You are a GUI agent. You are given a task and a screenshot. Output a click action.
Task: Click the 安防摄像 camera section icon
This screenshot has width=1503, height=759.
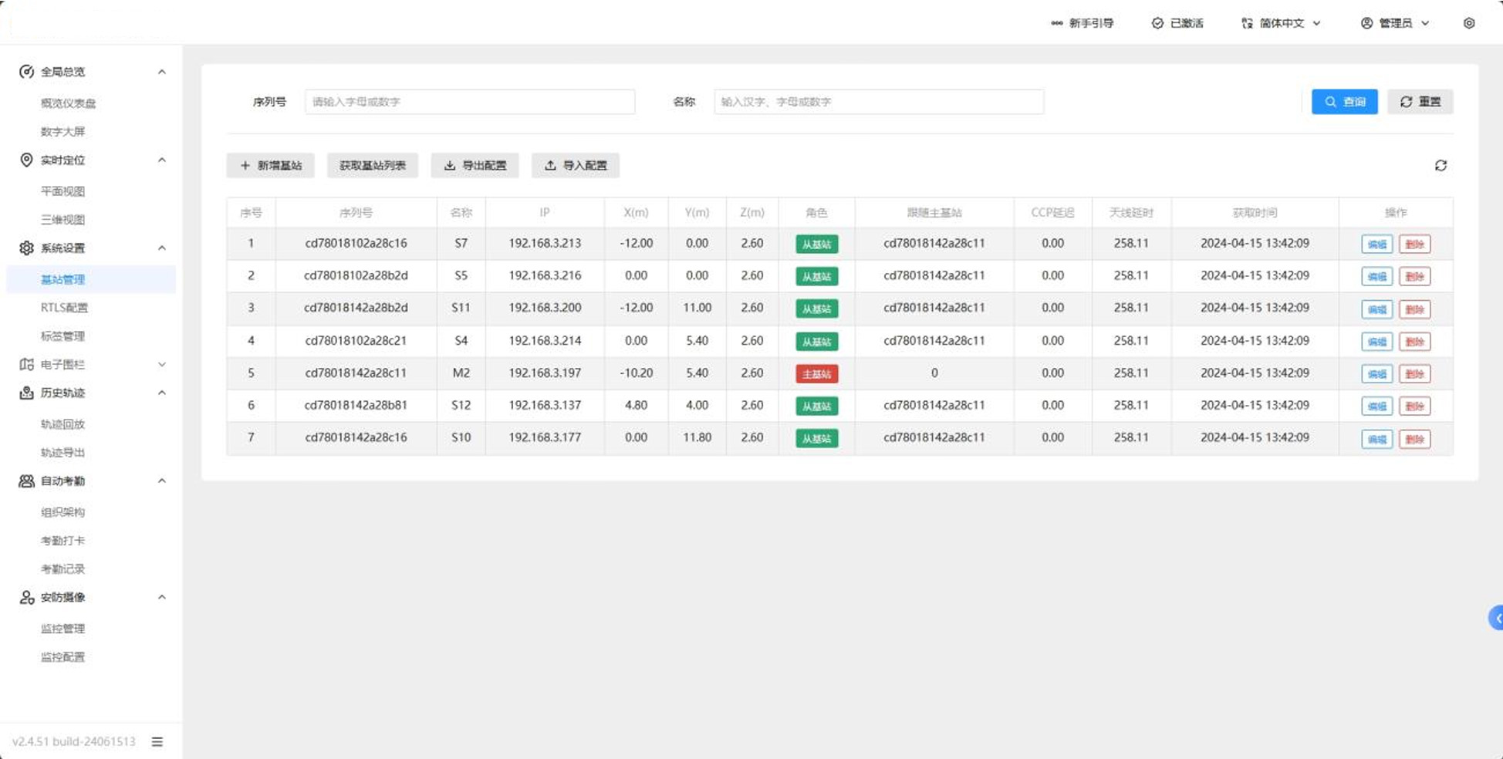click(x=26, y=598)
